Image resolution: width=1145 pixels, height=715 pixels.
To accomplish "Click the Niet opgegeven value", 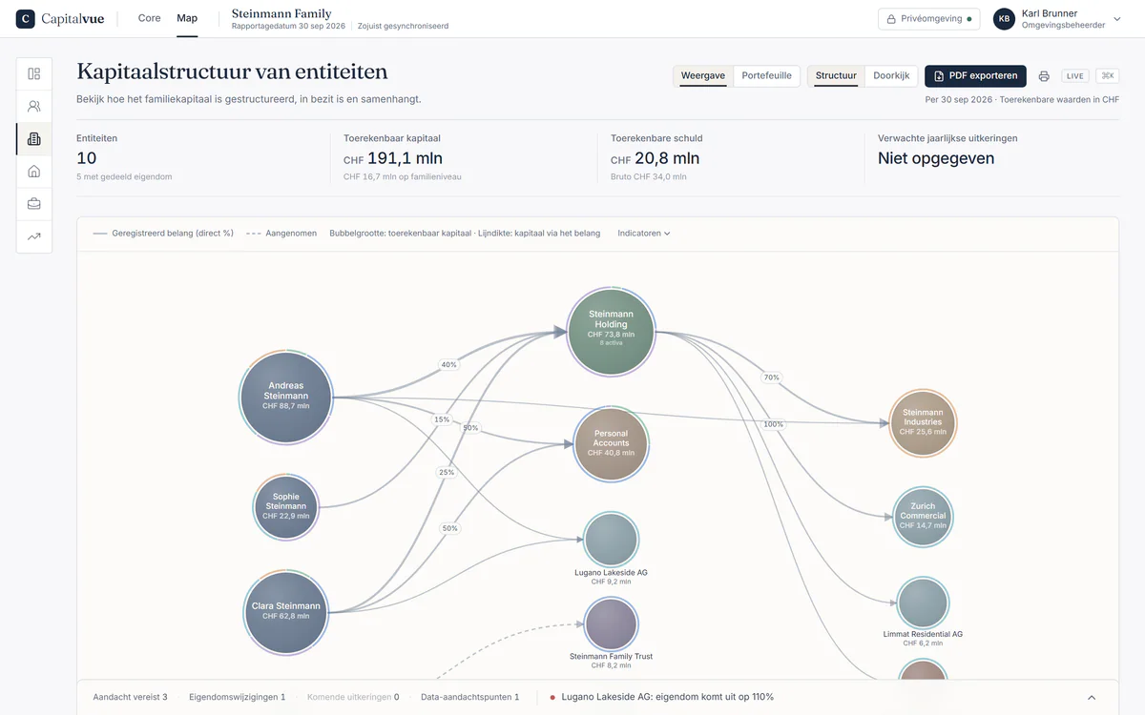I will click(936, 158).
